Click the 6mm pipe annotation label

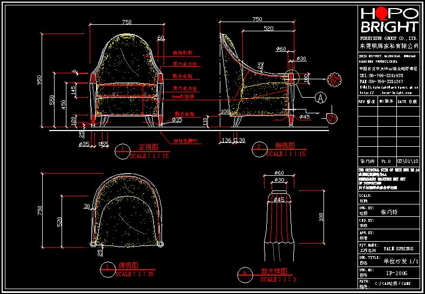182,97
